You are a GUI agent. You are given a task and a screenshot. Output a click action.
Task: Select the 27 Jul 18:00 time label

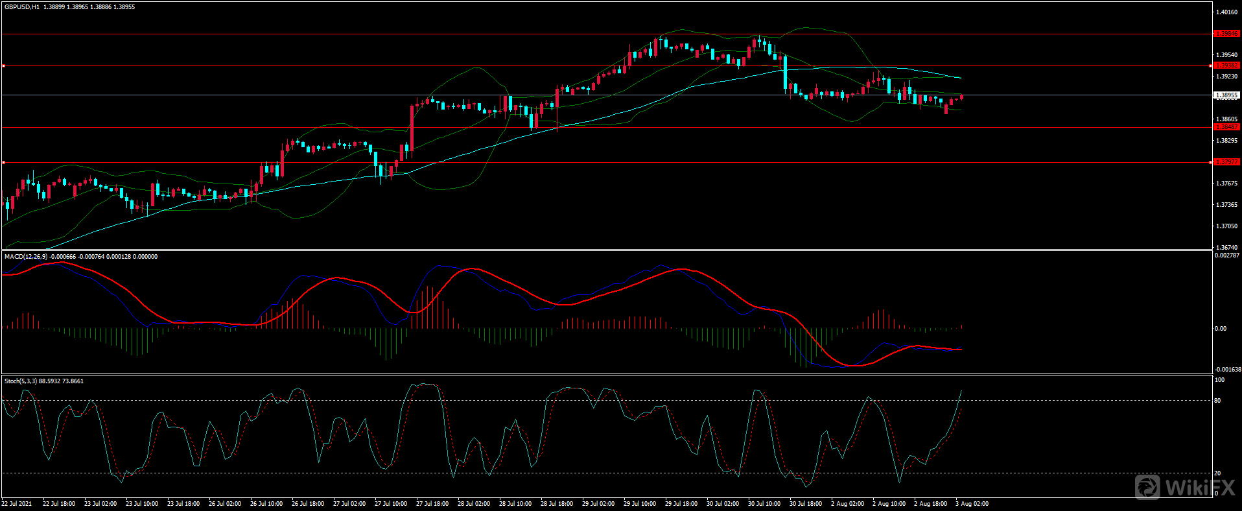pyautogui.click(x=432, y=504)
